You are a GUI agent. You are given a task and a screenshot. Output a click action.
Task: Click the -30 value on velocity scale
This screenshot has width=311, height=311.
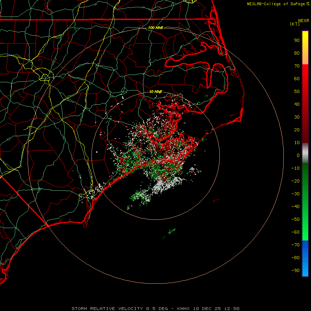tap(295, 194)
